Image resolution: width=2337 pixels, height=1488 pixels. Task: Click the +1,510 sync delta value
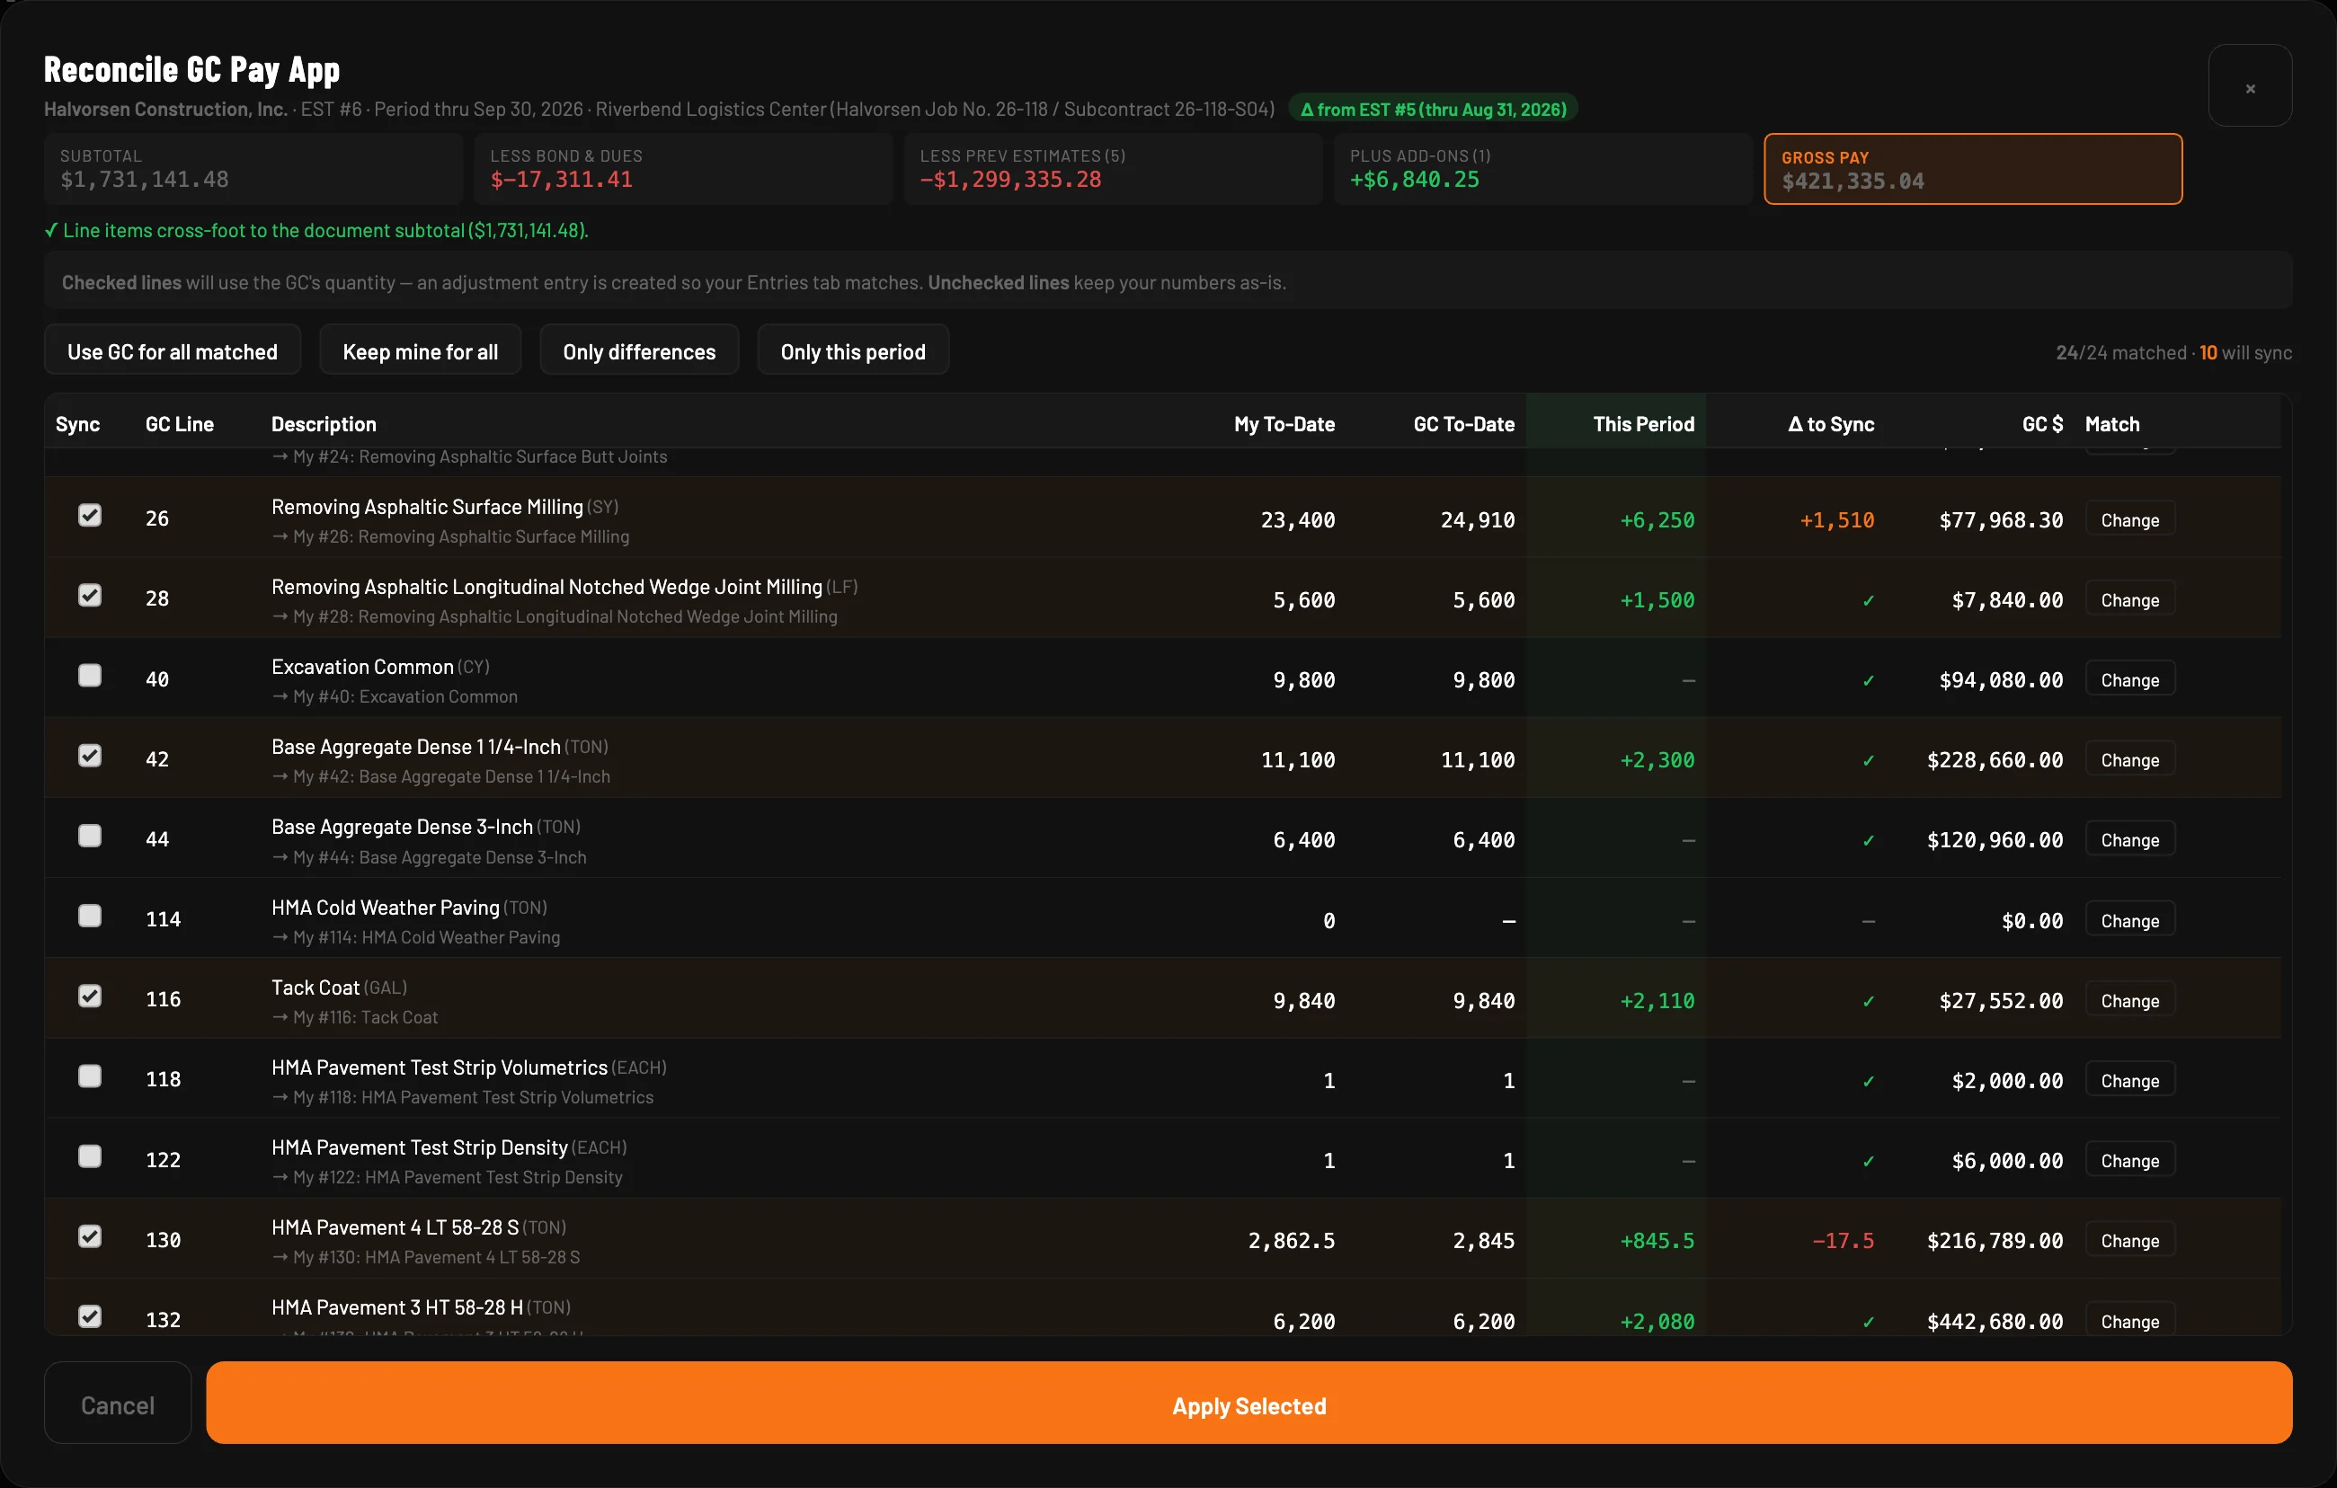click(1837, 521)
